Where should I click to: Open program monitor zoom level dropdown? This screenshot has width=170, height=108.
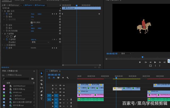point(126,53)
